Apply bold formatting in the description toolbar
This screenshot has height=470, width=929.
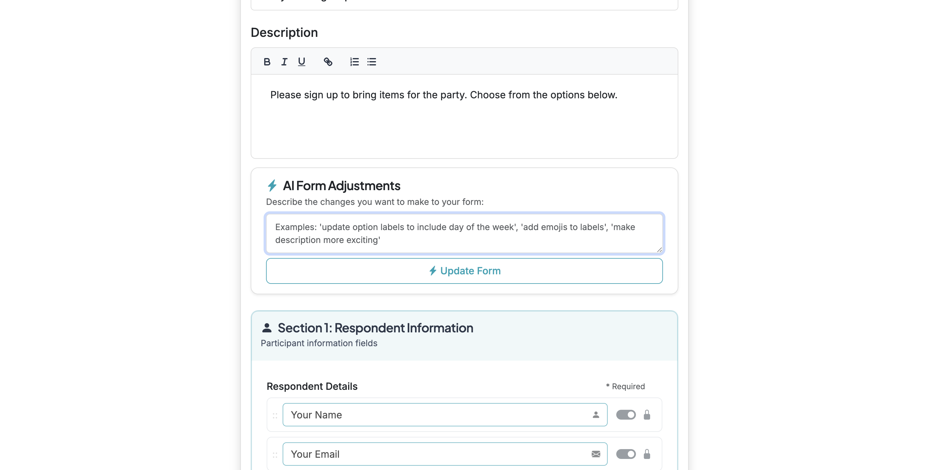[x=267, y=62]
